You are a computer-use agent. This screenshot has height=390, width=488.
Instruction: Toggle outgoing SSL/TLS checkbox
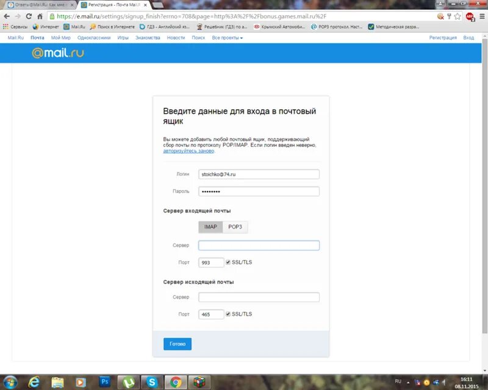(228, 314)
